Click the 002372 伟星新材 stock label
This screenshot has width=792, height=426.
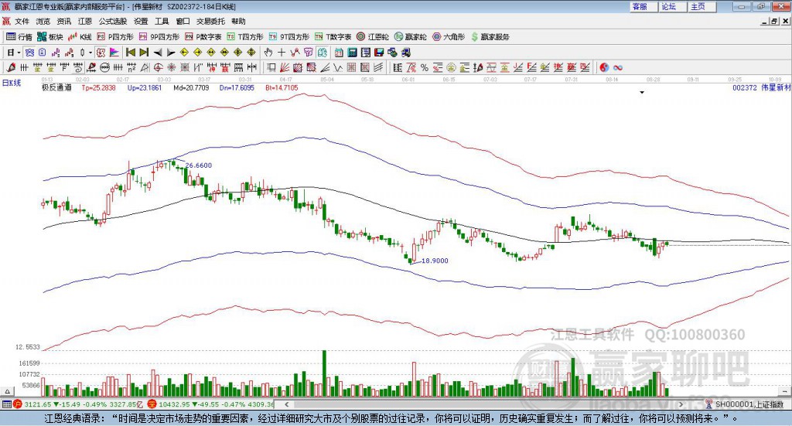click(x=761, y=88)
